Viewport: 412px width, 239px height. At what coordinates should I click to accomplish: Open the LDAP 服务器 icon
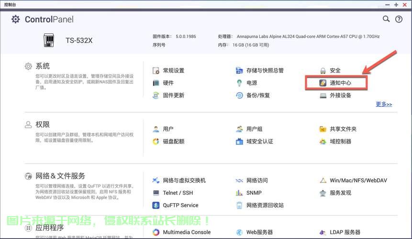click(x=323, y=232)
